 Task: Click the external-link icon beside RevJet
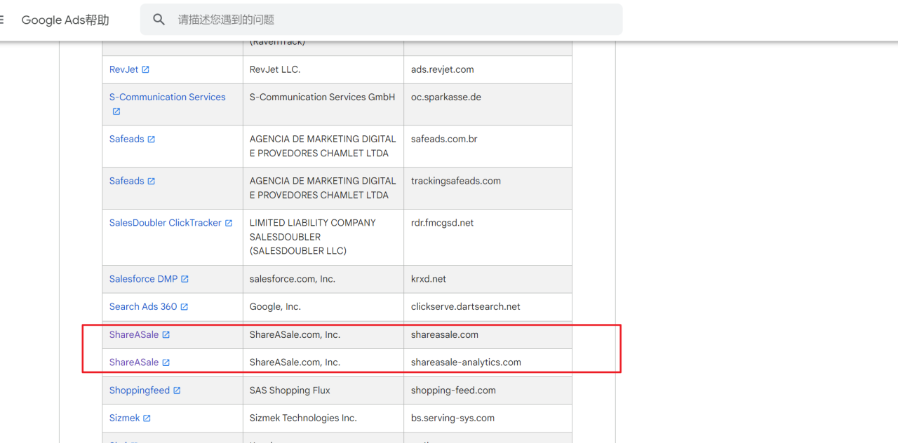pyautogui.click(x=146, y=69)
